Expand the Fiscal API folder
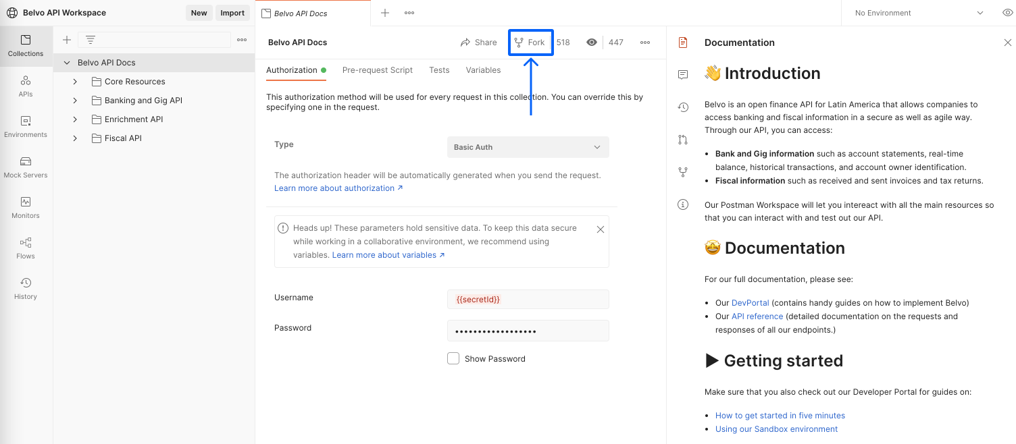Image resolution: width=1016 pixels, height=444 pixels. (75, 138)
